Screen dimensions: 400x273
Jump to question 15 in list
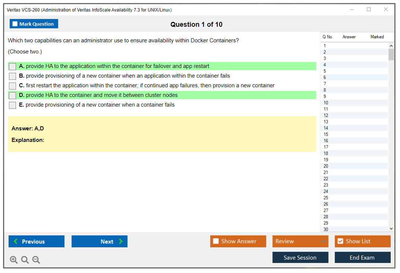pyautogui.click(x=326, y=134)
